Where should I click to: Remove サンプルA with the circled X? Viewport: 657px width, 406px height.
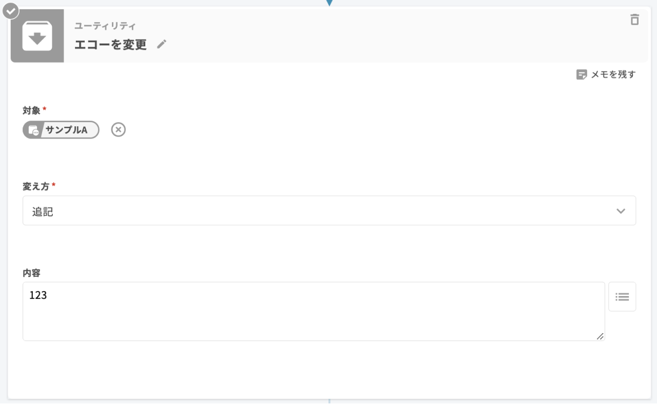(119, 130)
